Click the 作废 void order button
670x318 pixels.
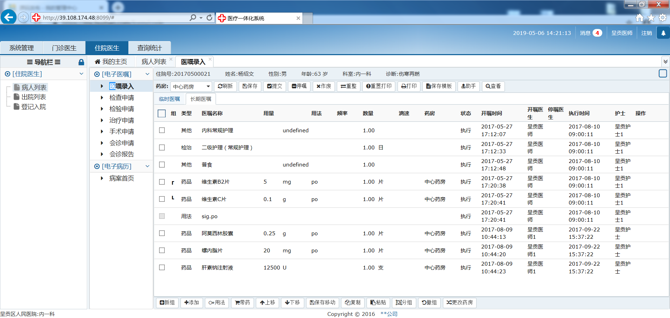[324, 86]
